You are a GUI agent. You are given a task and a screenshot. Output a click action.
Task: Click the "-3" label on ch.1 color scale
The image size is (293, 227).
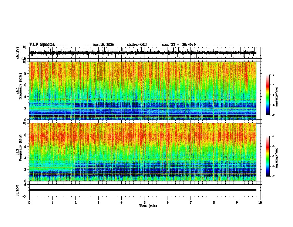point(273,75)
